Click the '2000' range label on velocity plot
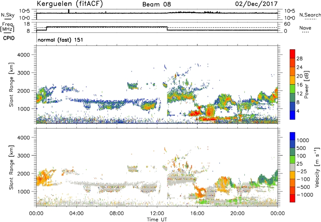The width and height of the screenshot is (321, 222). click(23, 174)
